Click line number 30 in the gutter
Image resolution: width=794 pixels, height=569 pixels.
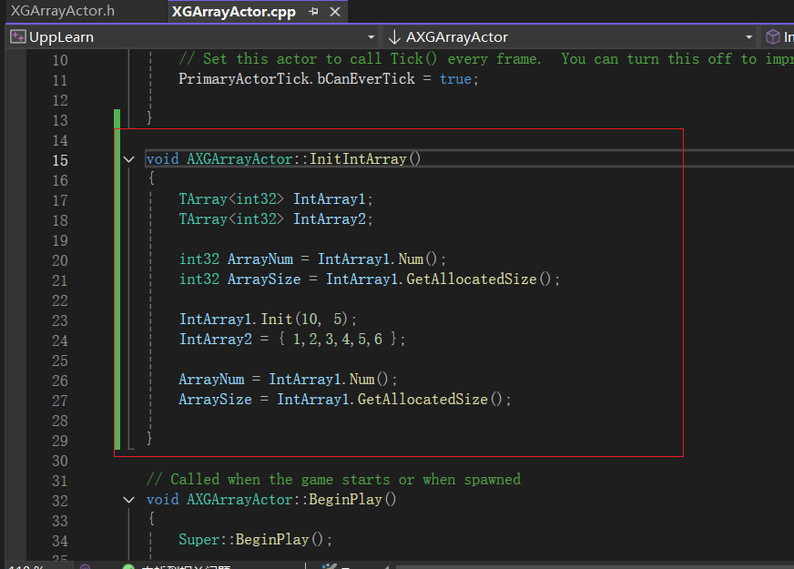60,461
